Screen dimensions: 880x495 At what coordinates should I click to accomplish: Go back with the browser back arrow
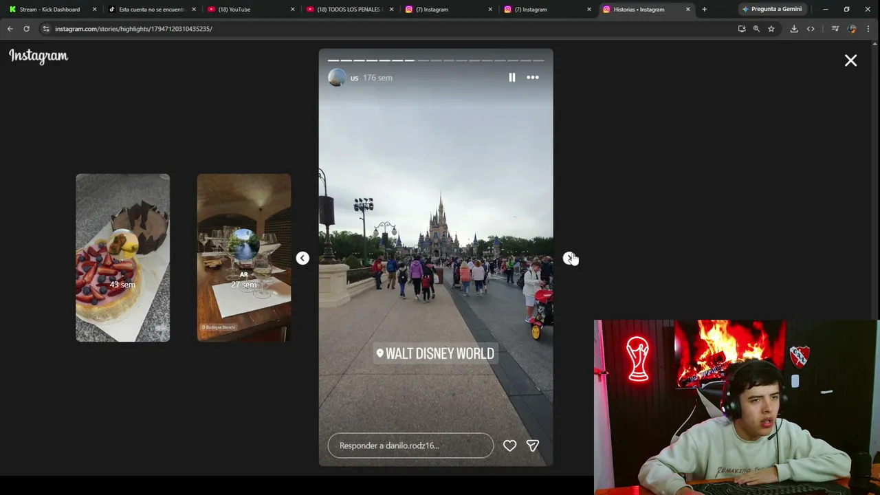(x=10, y=29)
